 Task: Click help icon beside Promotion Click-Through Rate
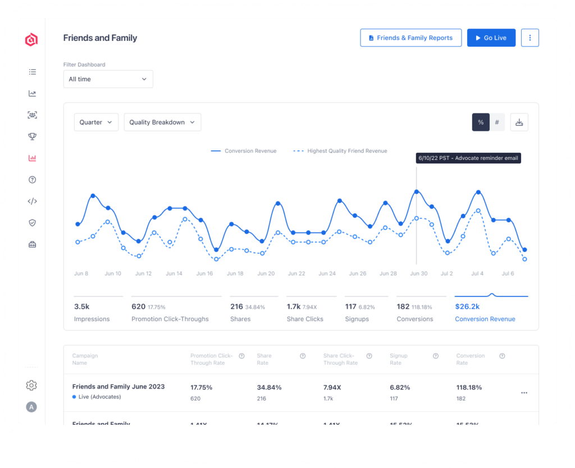(x=241, y=356)
